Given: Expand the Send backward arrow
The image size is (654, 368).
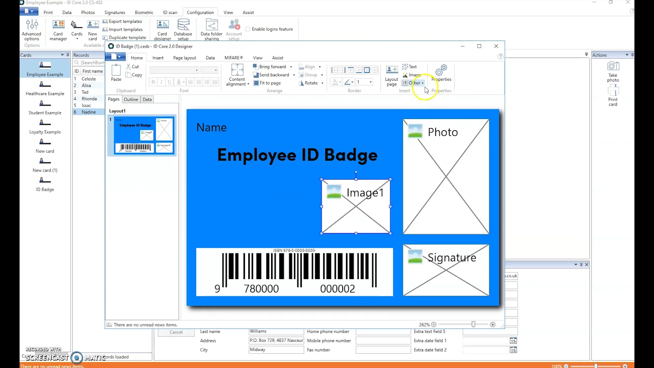Looking at the screenshot, I should pyautogui.click(x=294, y=75).
